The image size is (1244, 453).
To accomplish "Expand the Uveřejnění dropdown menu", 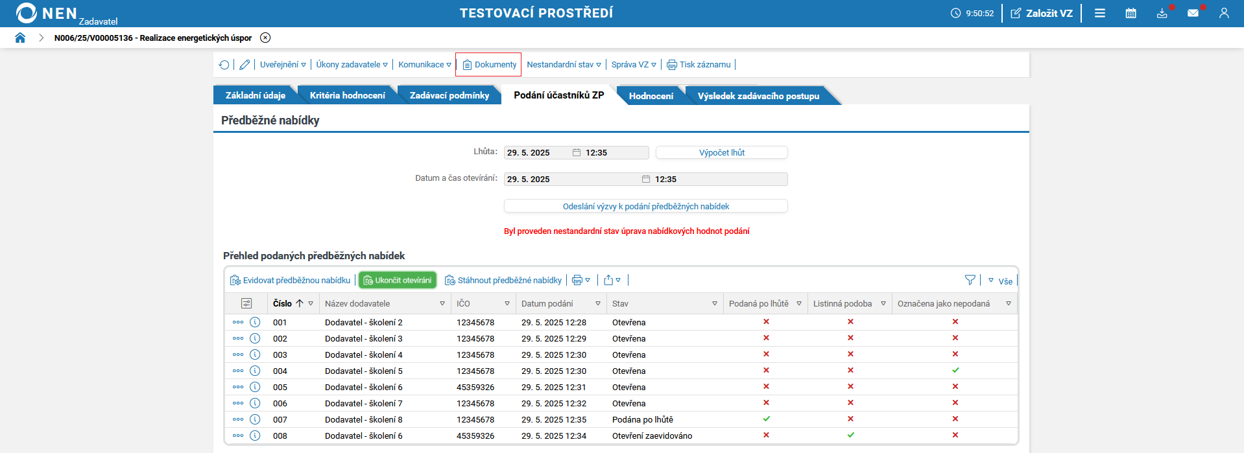I will [x=283, y=65].
